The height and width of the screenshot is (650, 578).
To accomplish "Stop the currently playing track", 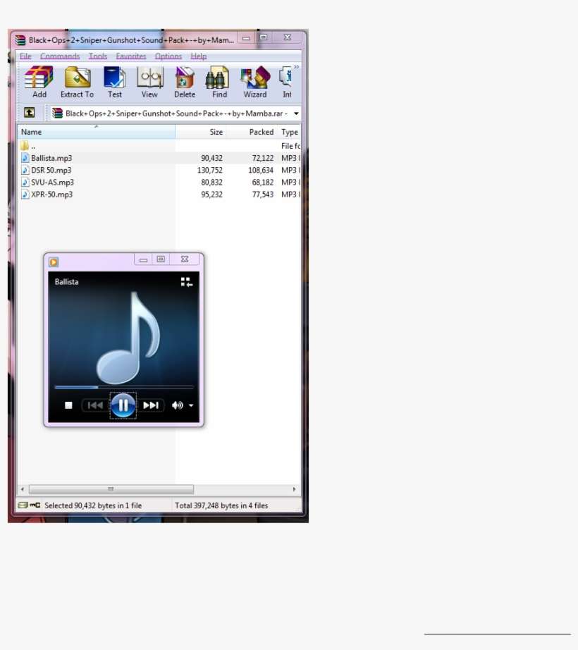I will [x=68, y=405].
